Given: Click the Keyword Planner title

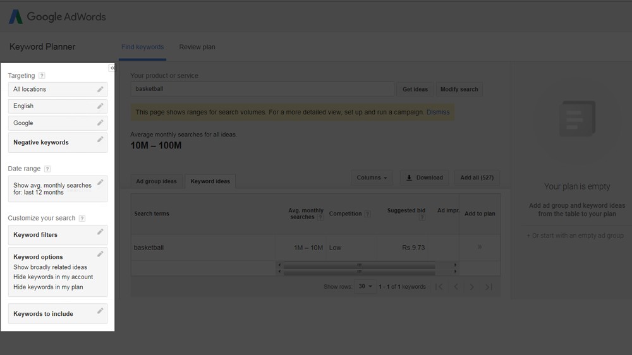Looking at the screenshot, I should pyautogui.click(x=42, y=47).
